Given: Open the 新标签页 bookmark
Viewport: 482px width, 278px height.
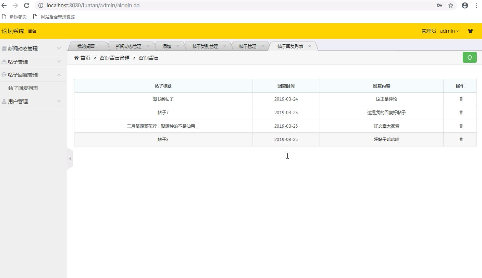Looking at the screenshot, I should point(14,17).
